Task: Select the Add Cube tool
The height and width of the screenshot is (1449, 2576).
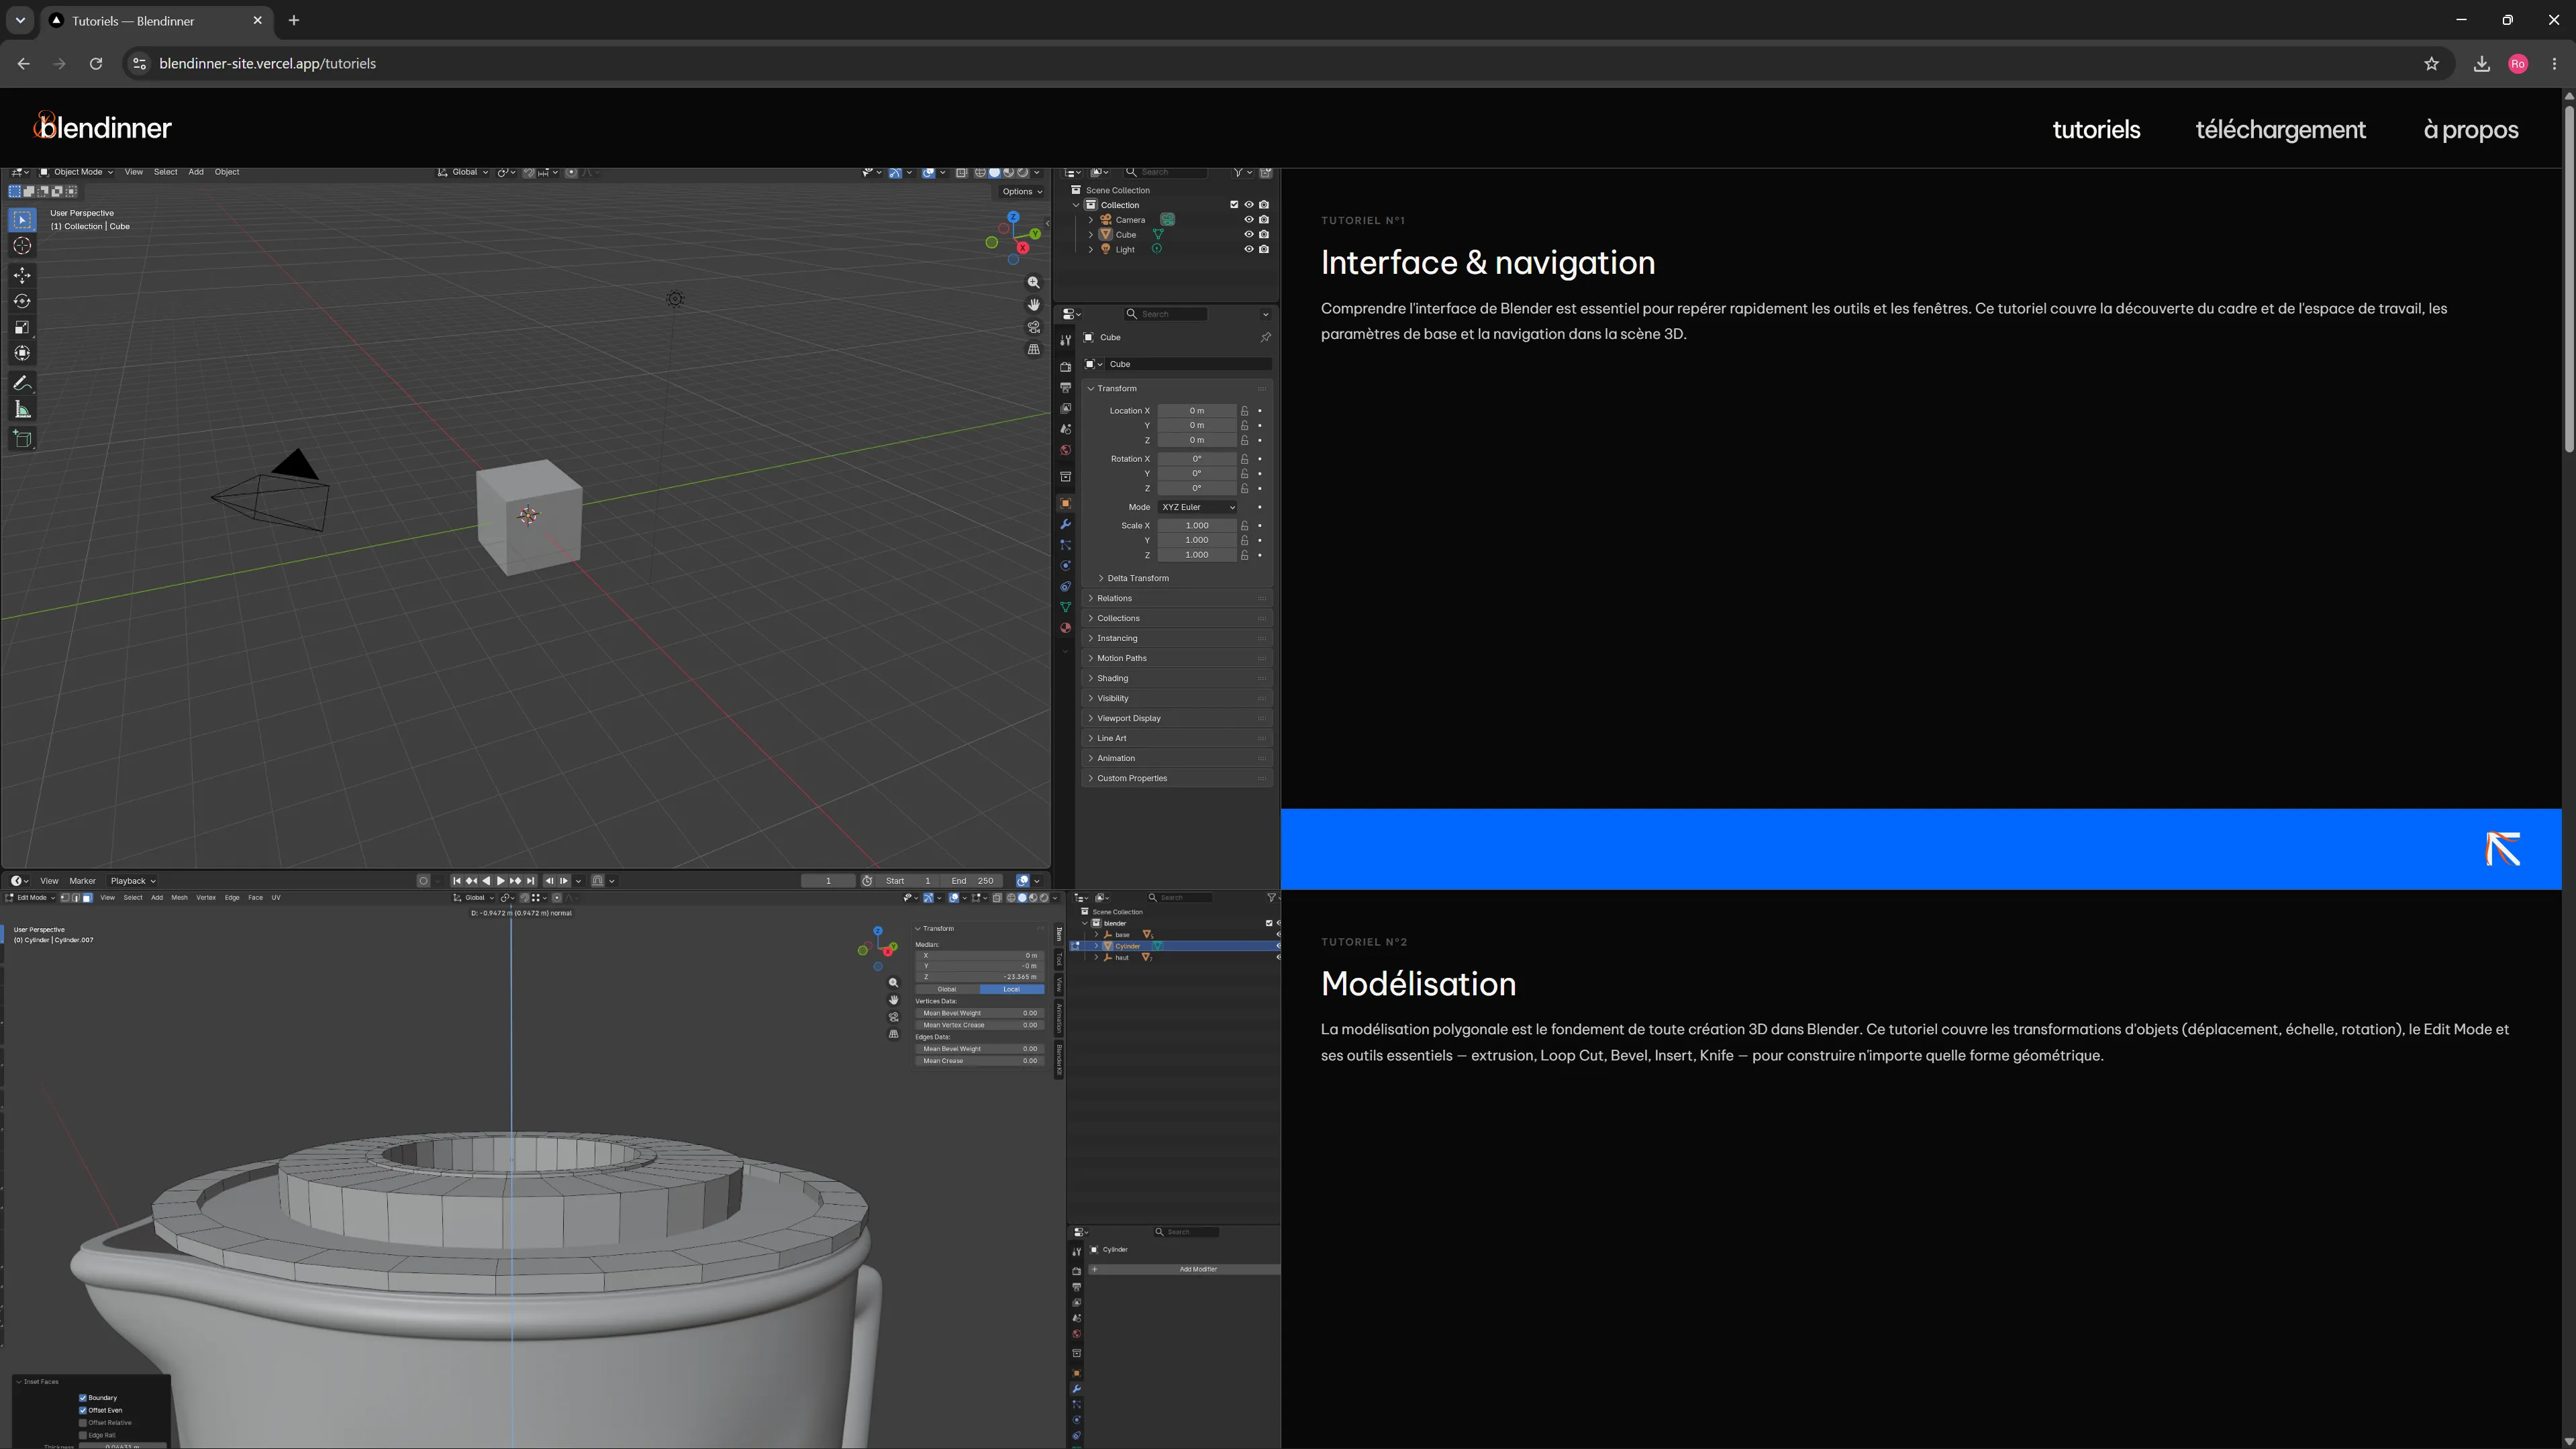Action: point(22,439)
